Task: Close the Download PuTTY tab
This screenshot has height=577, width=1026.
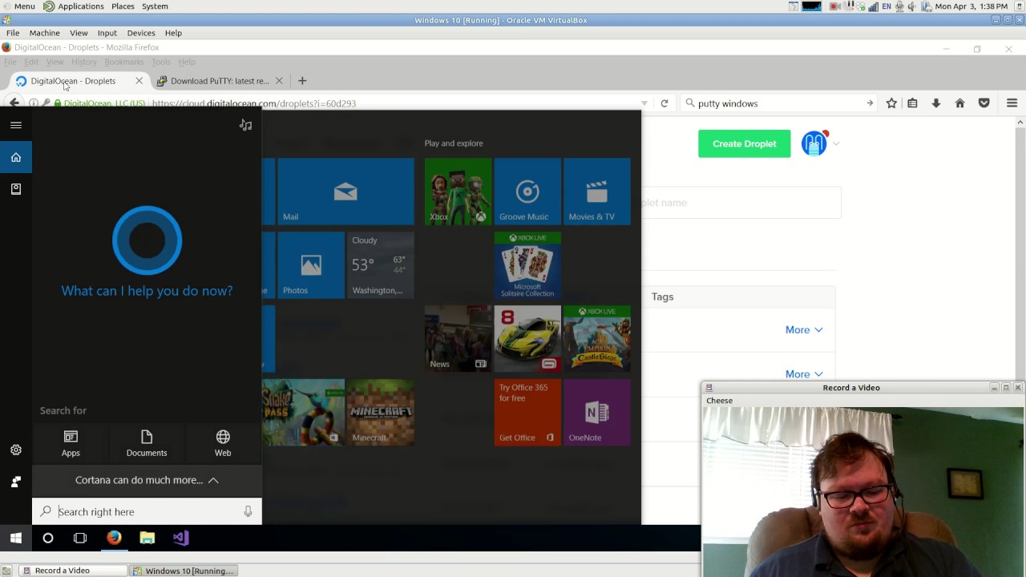Action: (279, 81)
